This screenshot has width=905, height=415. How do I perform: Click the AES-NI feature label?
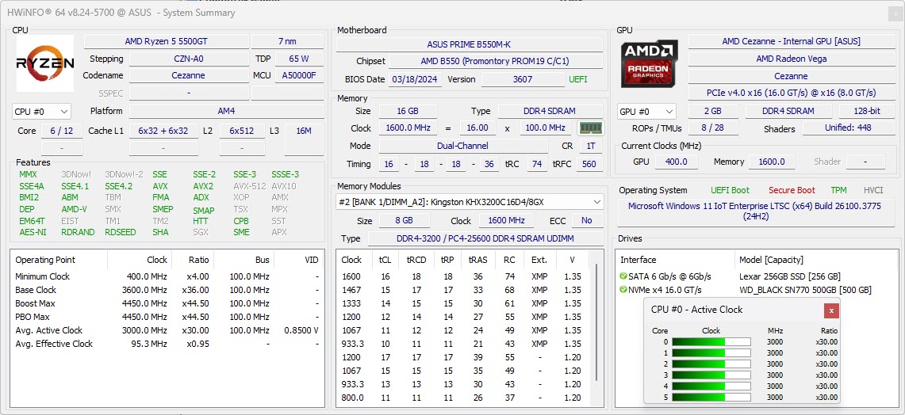pos(33,232)
